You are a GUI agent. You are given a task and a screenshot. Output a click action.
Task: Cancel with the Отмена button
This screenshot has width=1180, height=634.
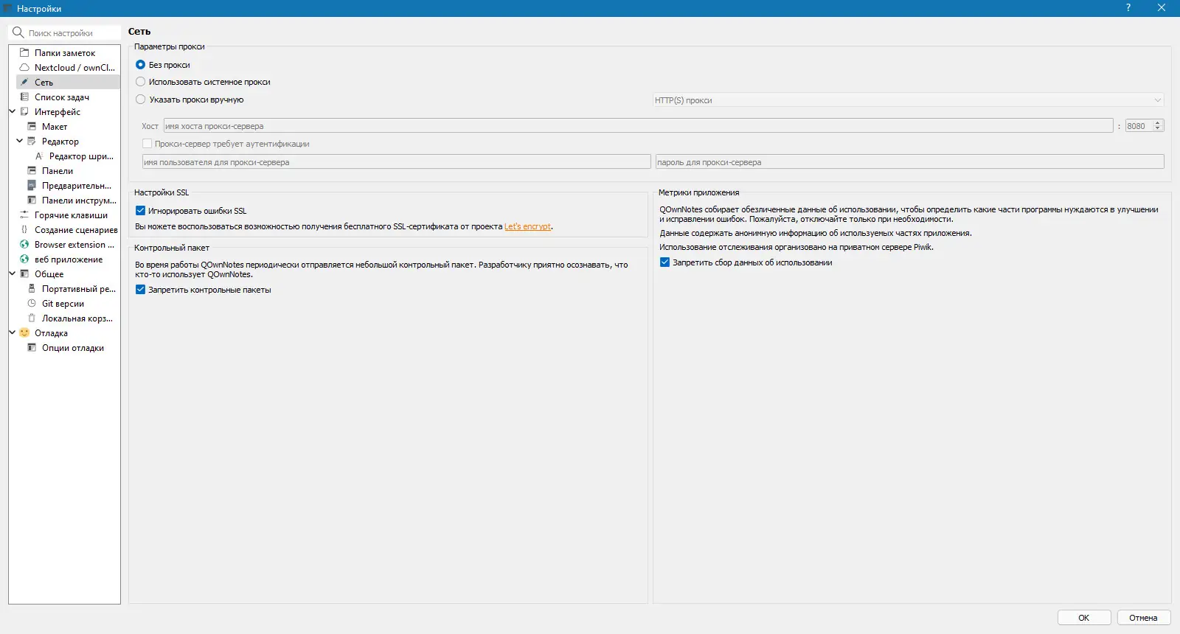pos(1144,618)
